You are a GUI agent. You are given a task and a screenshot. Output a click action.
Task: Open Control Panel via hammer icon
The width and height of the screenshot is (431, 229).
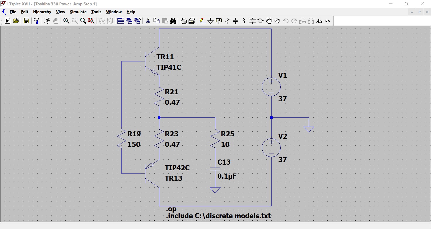pos(37,21)
